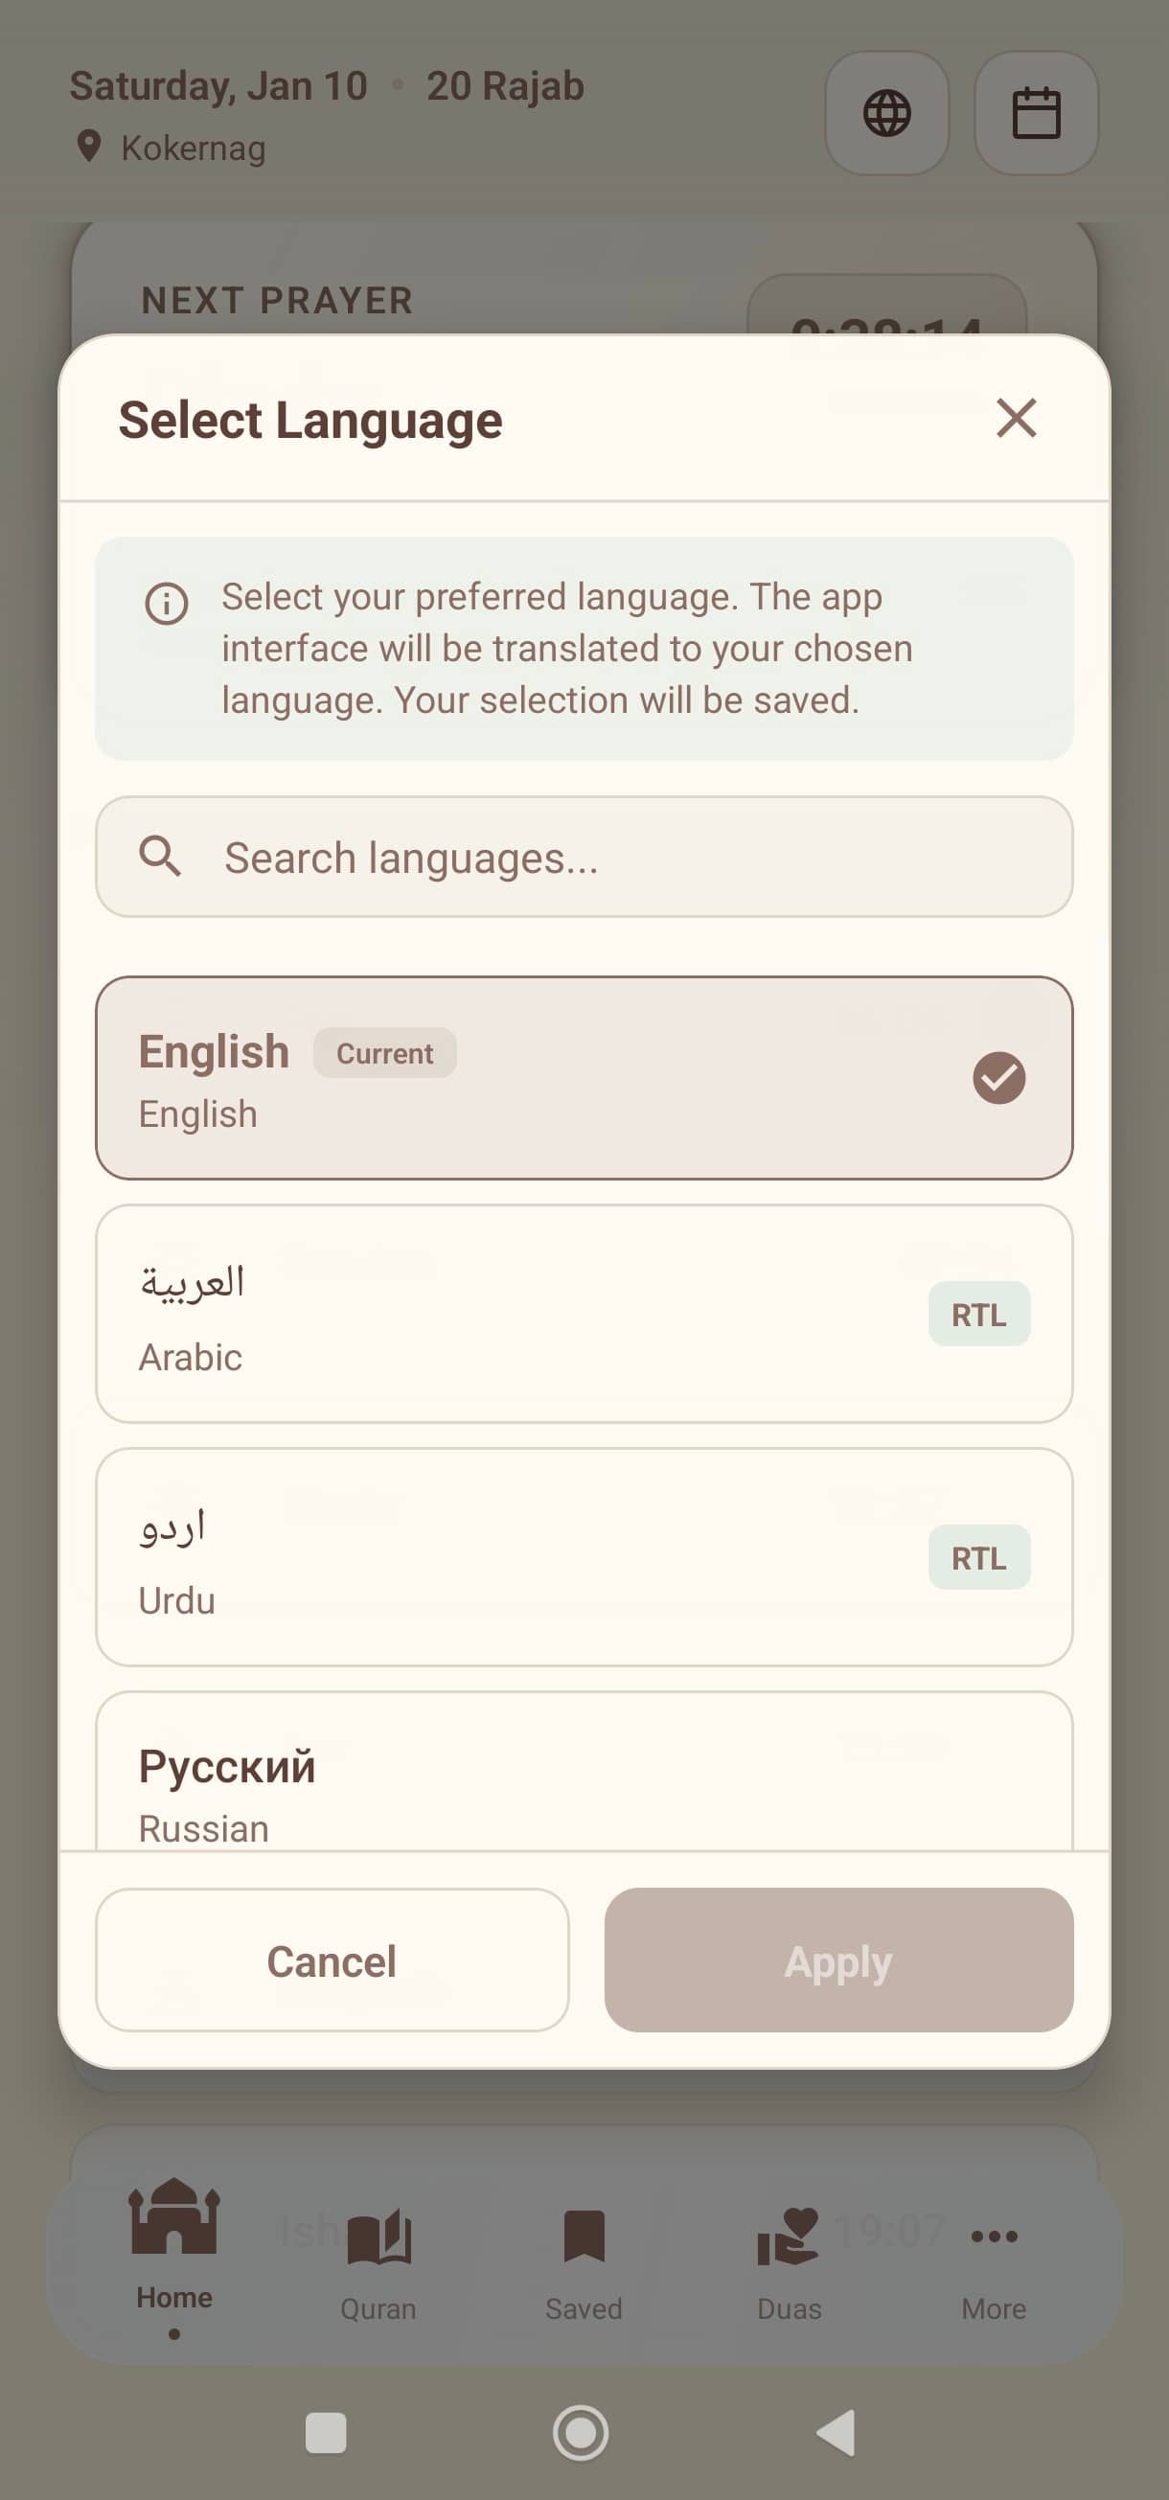Click the search magnifier icon
1169x2500 pixels.
coord(161,856)
